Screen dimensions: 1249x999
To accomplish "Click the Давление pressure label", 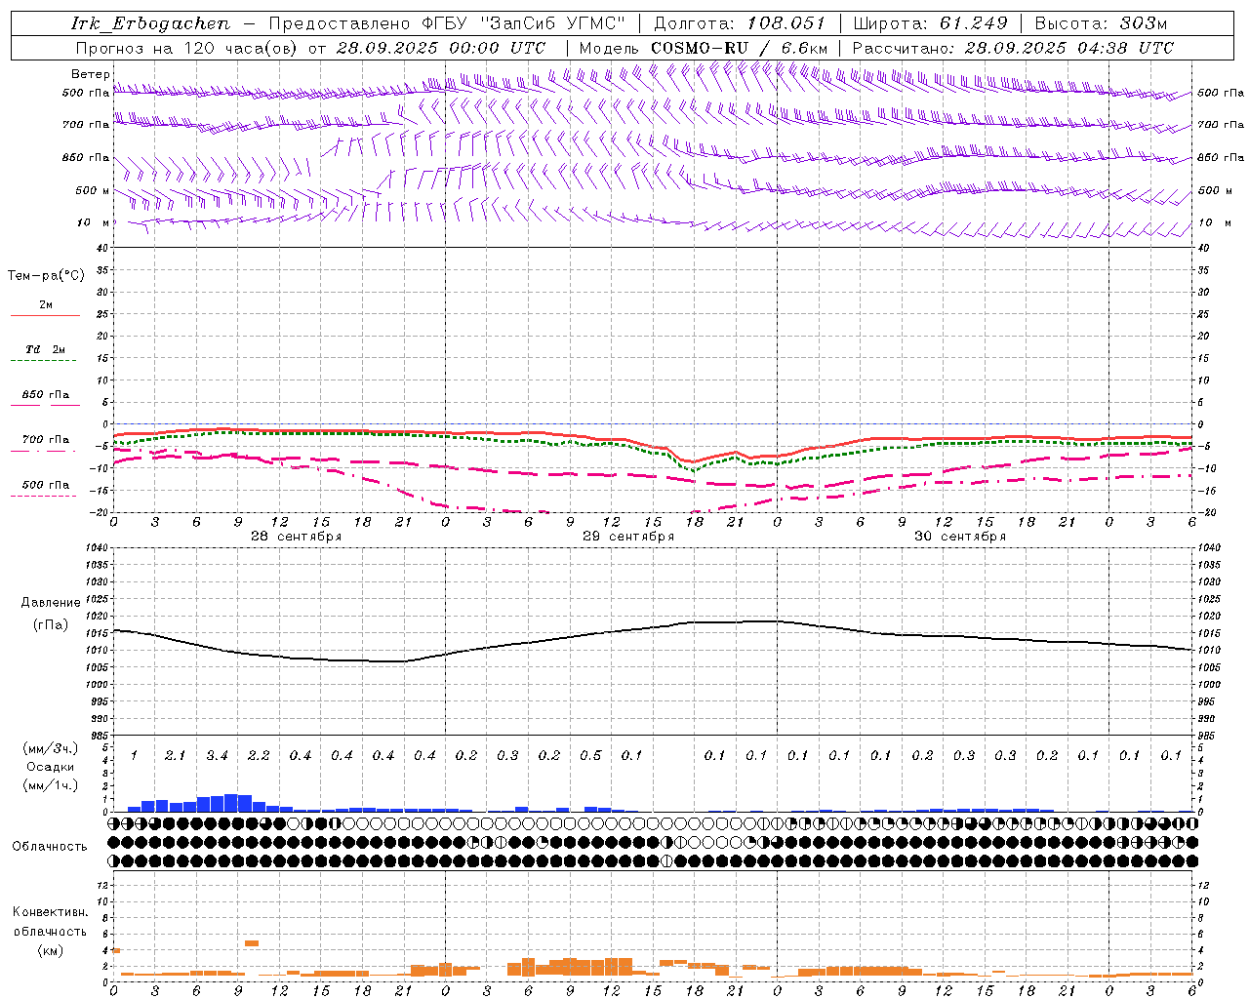I will (51, 603).
